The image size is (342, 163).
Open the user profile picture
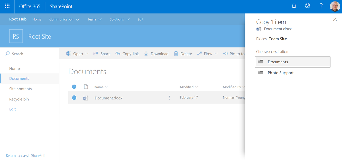coord(335,6)
